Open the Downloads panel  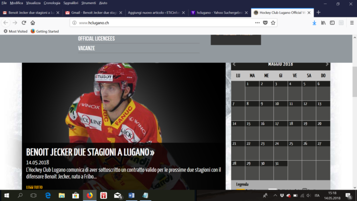(314, 23)
